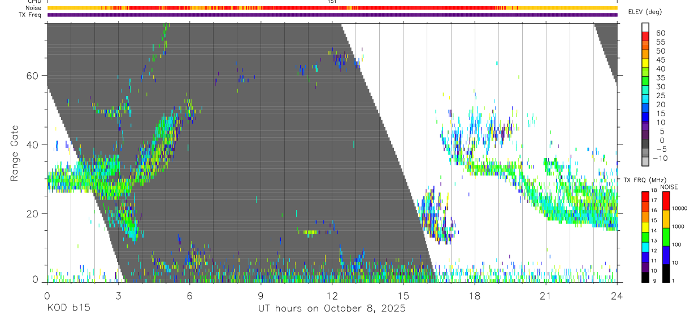Click the 'NOISE' legend title at right
Screen dimensions: 694x320
click(670, 187)
